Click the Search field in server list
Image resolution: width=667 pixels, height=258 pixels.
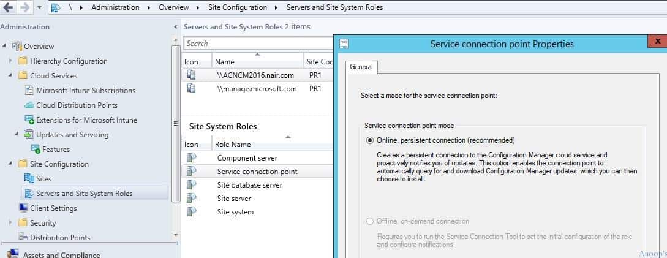point(258,44)
